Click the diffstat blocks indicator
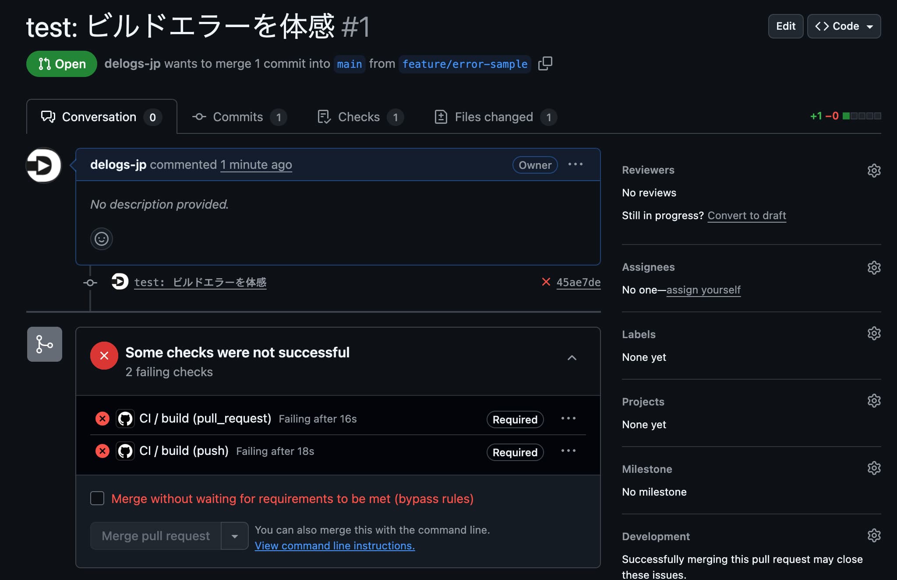 pyautogui.click(x=862, y=116)
